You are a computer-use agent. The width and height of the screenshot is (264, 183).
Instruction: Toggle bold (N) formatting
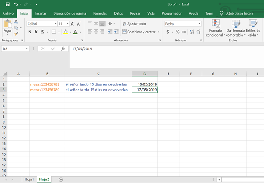[30, 32]
